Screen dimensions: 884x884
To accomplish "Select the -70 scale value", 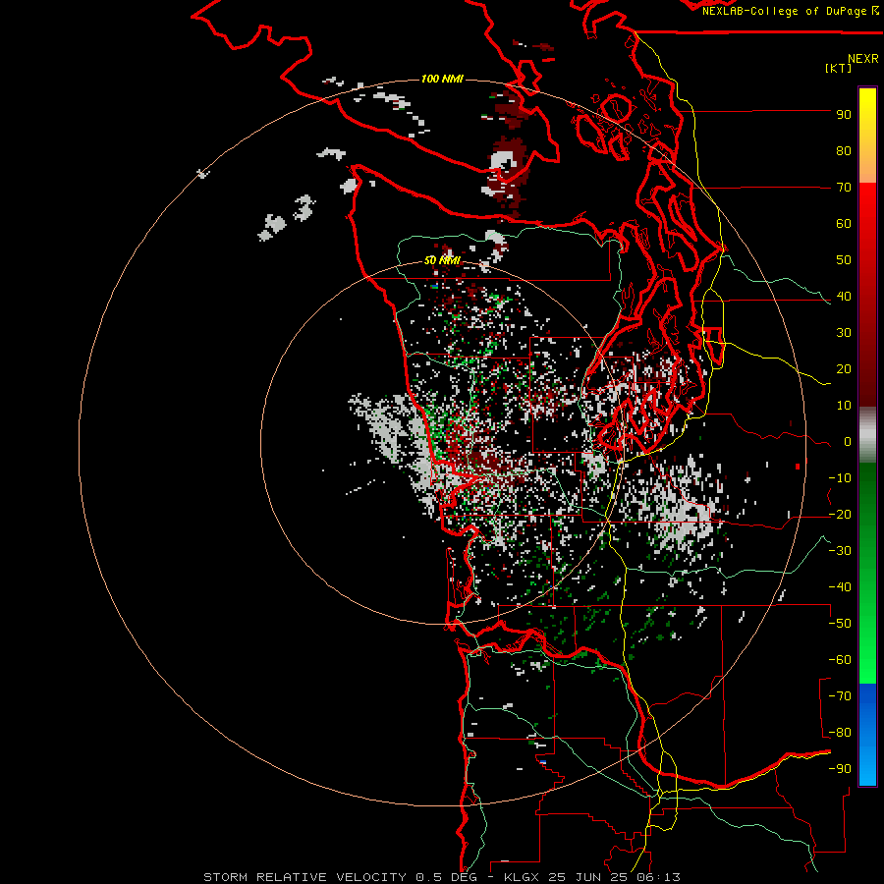I will click(840, 696).
